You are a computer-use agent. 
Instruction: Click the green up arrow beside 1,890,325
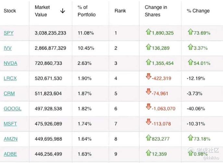click(148, 32)
